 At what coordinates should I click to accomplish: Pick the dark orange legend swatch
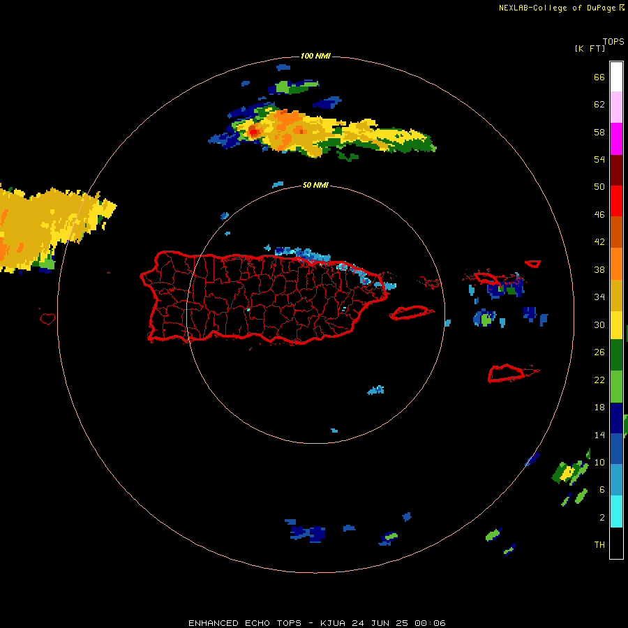(616, 232)
